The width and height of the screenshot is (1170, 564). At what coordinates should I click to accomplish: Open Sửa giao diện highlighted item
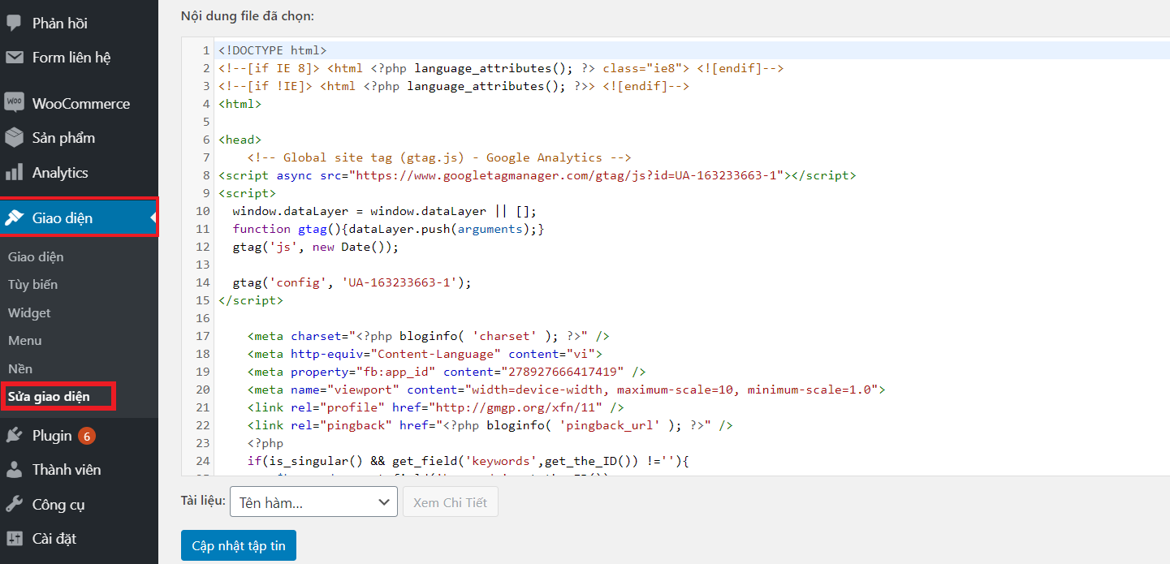[x=54, y=396]
